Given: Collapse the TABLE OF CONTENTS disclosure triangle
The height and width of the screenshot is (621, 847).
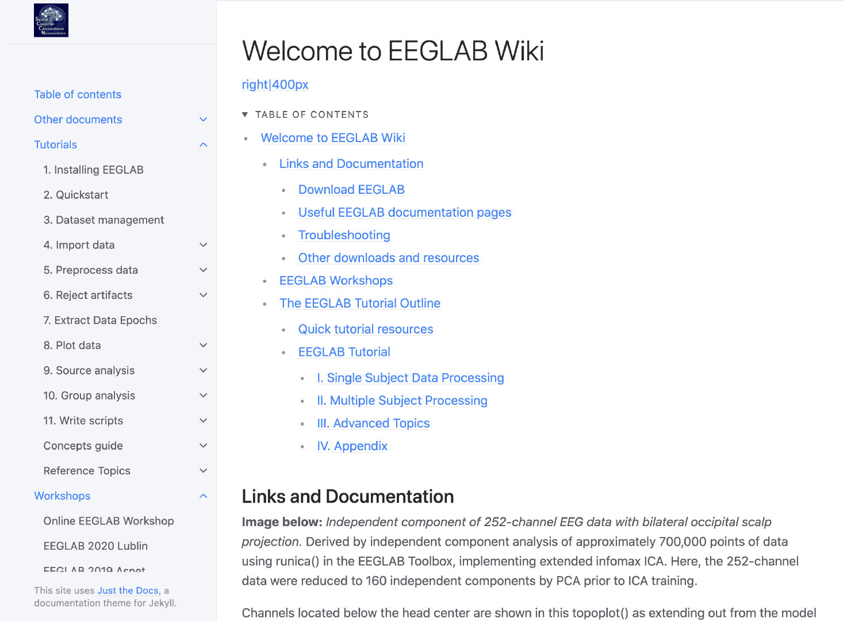Looking at the screenshot, I should click(x=246, y=114).
